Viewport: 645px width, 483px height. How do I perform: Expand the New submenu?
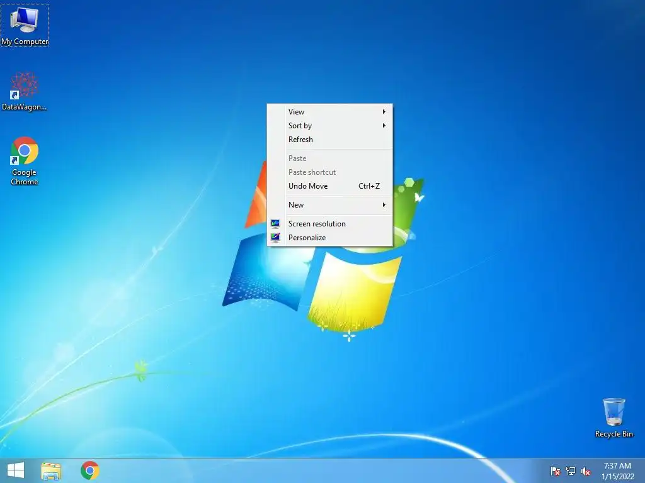point(330,205)
